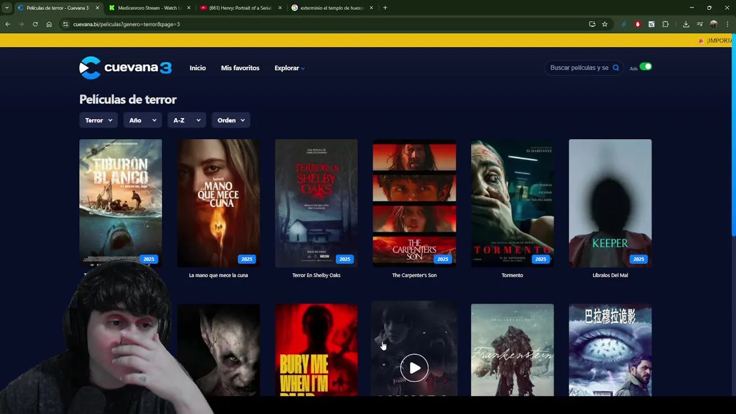
Task: Open the browser profile avatar
Action: (x=714, y=24)
